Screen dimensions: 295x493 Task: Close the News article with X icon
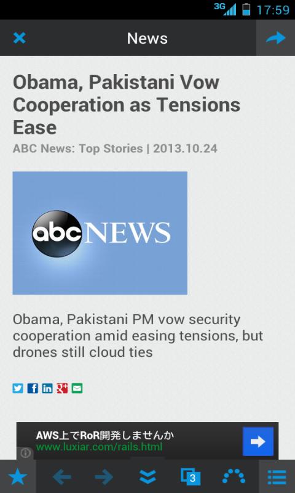(20, 38)
